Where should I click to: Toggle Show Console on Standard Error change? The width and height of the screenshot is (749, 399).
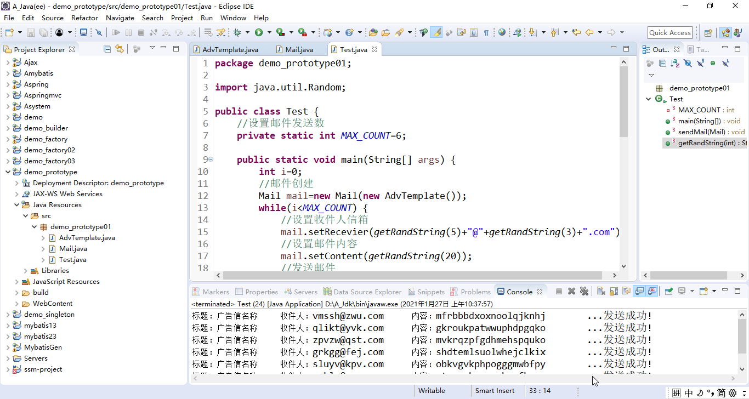pyautogui.click(x=652, y=292)
